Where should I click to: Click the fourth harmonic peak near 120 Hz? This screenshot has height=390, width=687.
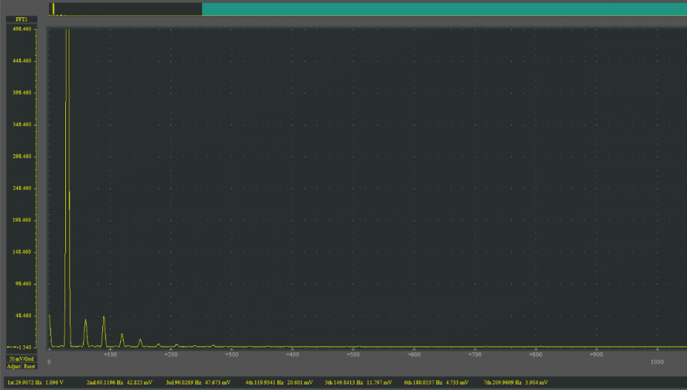122,335
